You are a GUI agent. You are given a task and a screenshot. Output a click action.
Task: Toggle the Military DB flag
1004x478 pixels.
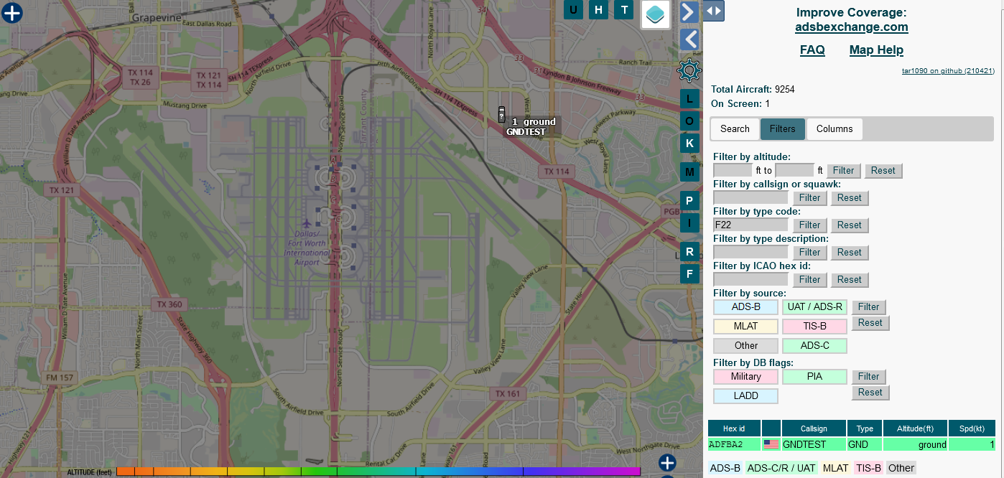point(745,377)
